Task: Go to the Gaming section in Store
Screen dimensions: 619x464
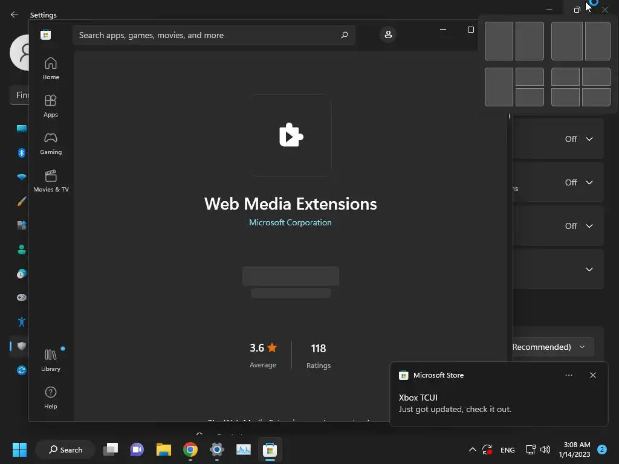Action: tap(51, 144)
